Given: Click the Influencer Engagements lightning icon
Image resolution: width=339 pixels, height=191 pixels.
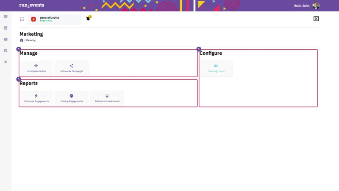Looking at the screenshot, I should pos(36,96).
